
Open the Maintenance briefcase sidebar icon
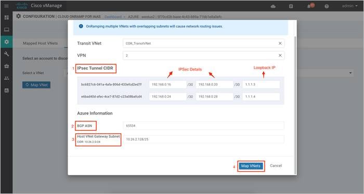[x=6, y=66]
